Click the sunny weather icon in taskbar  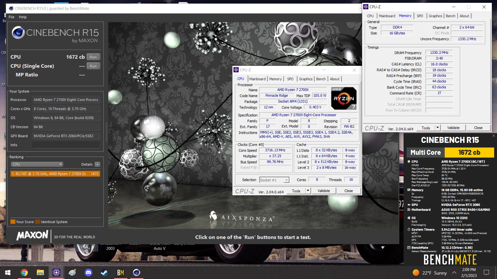click(416, 273)
